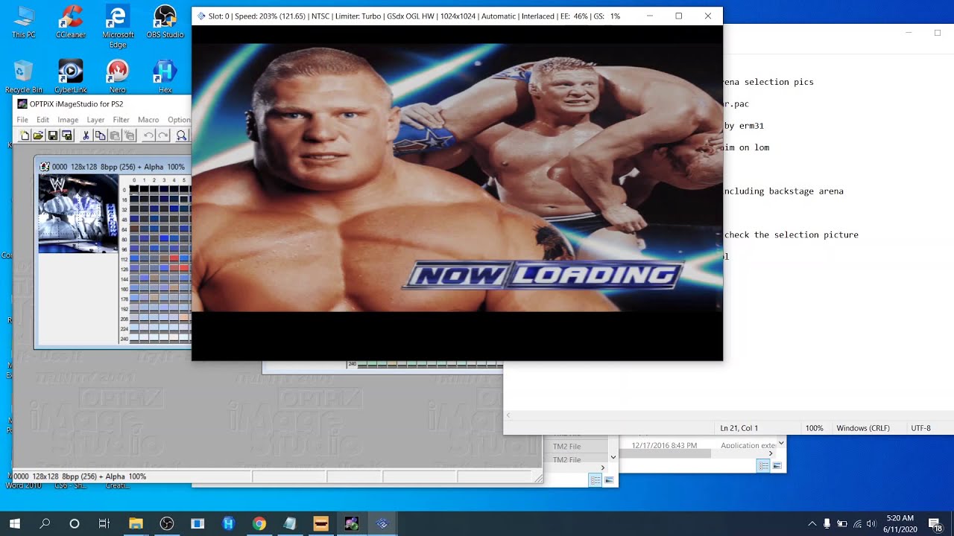Open notification center icon
954x536 pixels.
coord(935,524)
